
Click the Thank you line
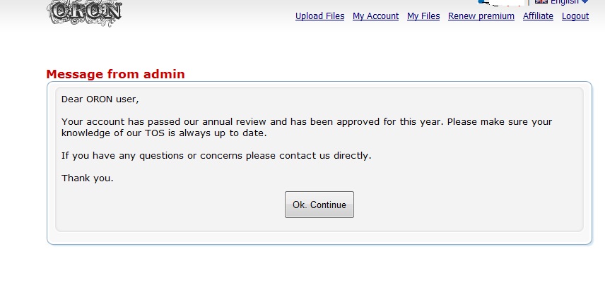(x=87, y=178)
